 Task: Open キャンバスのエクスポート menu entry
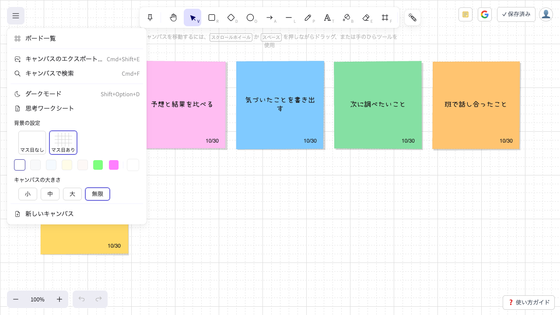[x=77, y=59]
